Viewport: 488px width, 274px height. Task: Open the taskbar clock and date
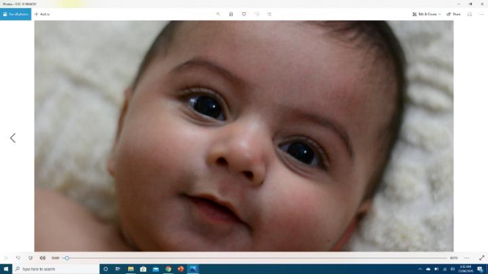466,269
